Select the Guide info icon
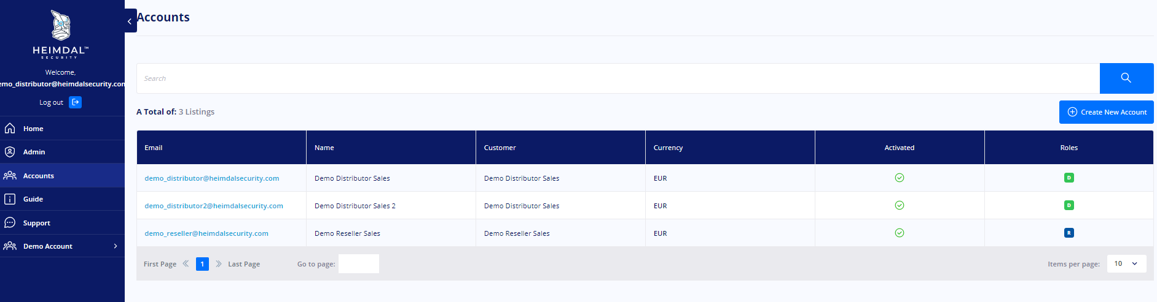1157x302 pixels. (x=10, y=199)
